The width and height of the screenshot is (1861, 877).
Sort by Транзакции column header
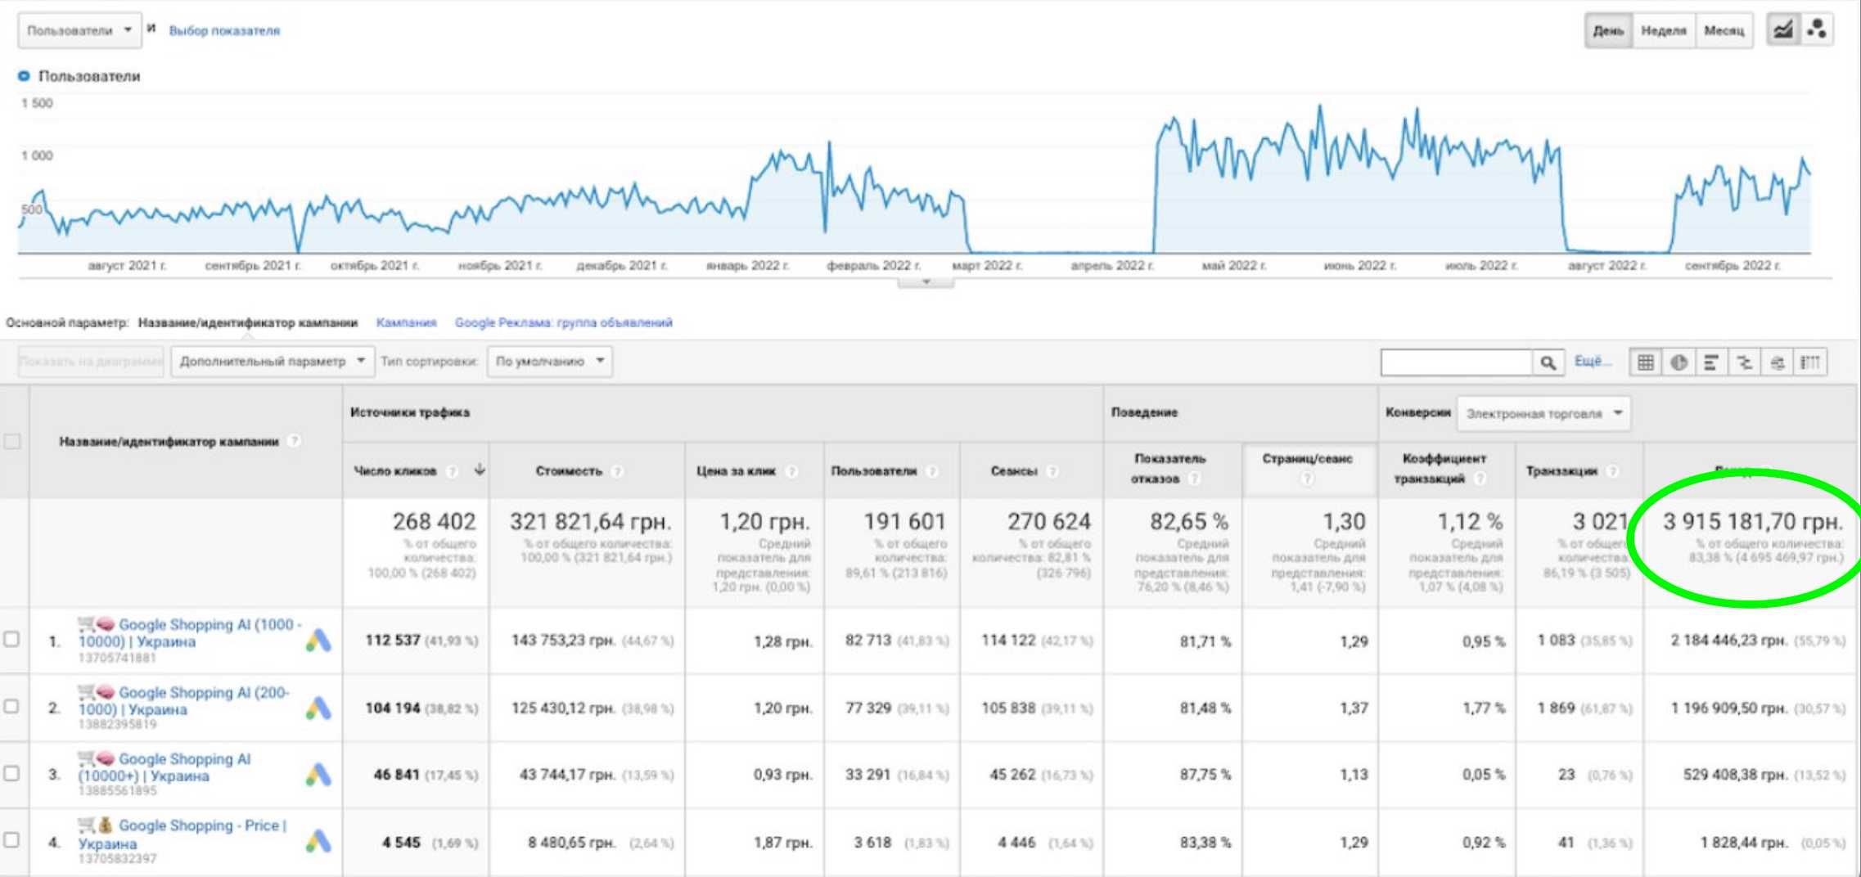coord(1561,471)
